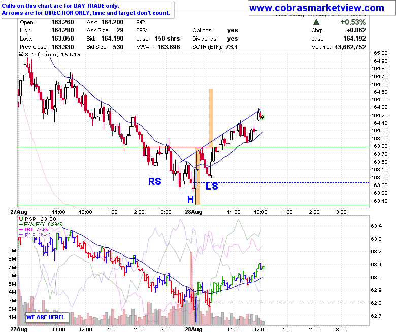
Task: Click the Bid Size value 530
Action: tap(118, 47)
